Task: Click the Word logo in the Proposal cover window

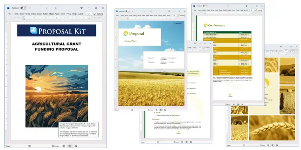Action: (117, 11)
